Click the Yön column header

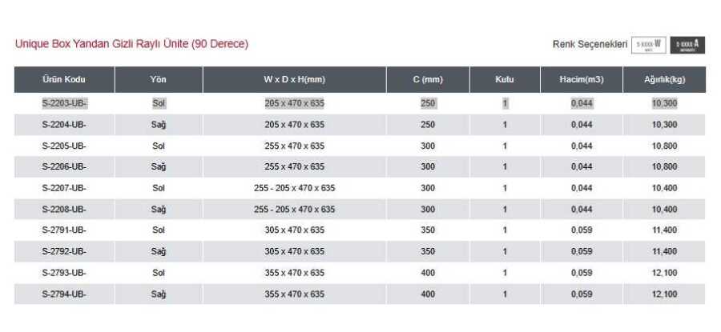(x=158, y=79)
